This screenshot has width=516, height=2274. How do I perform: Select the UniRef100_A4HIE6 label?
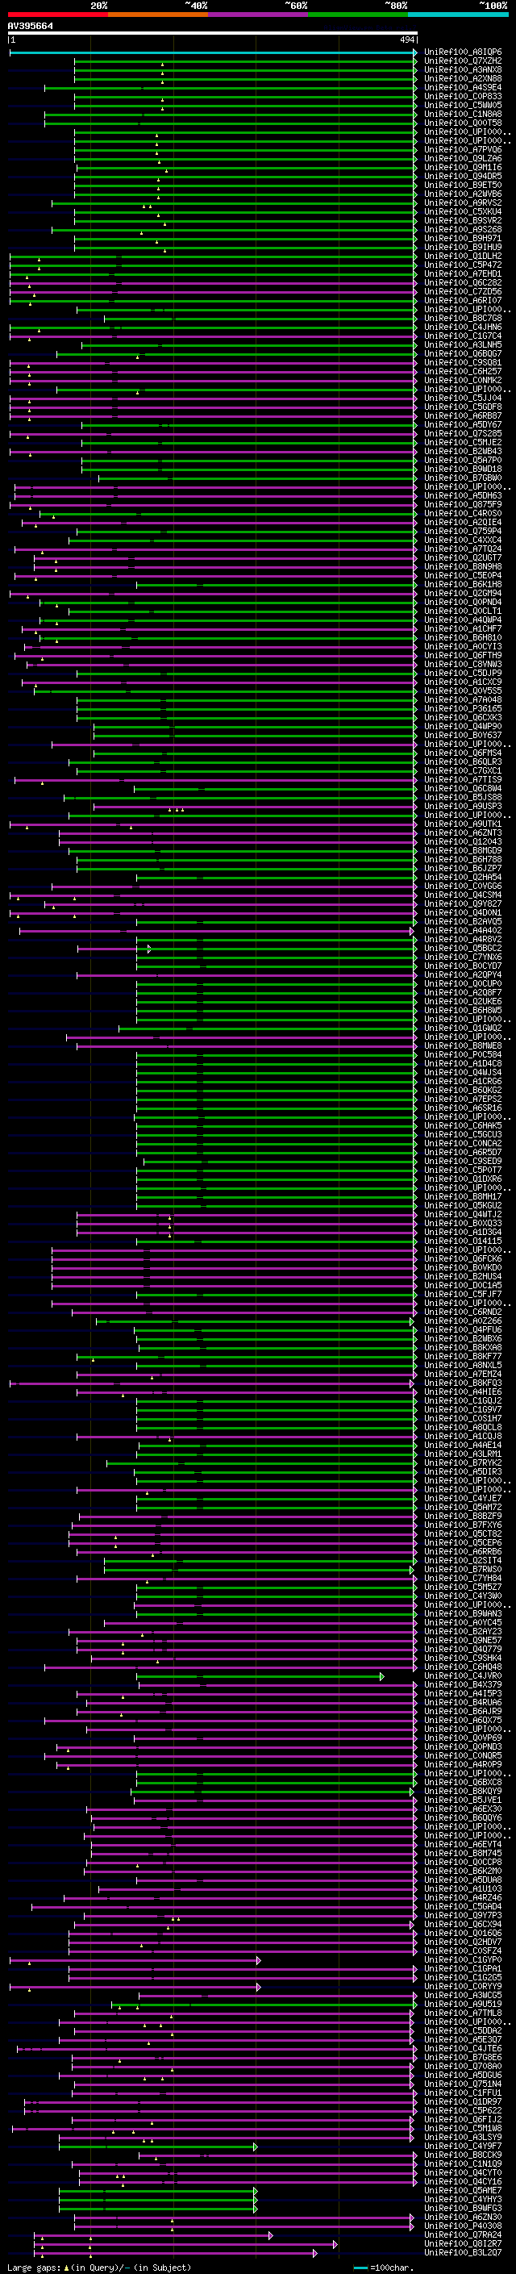tap(463, 1392)
